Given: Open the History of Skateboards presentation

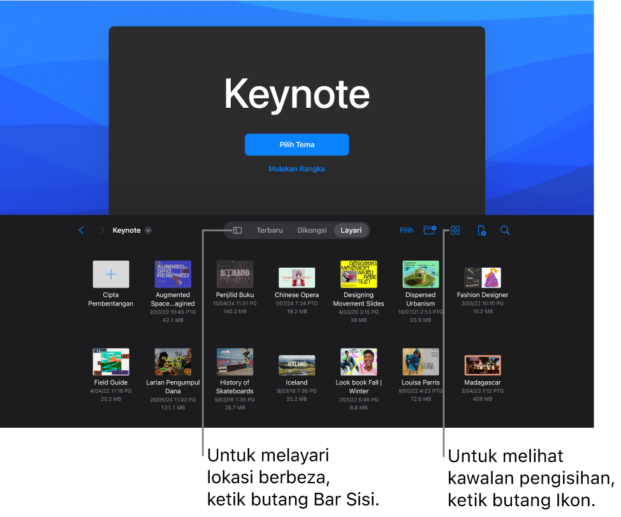Looking at the screenshot, I should coord(235,362).
